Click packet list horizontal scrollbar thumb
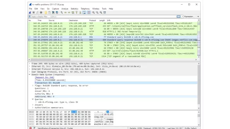This screenshot has height=129, width=230. (x=51, y=60)
